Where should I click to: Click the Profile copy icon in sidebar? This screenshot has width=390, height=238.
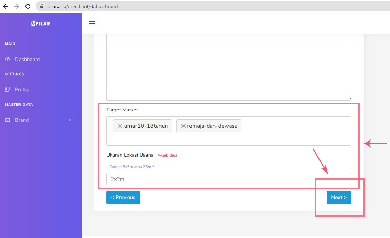pyautogui.click(x=7, y=89)
